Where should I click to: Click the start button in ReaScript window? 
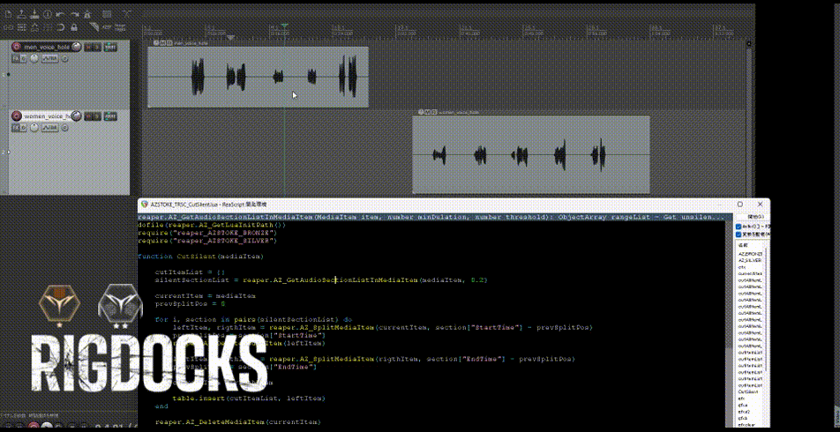pyautogui.click(x=752, y=216)
